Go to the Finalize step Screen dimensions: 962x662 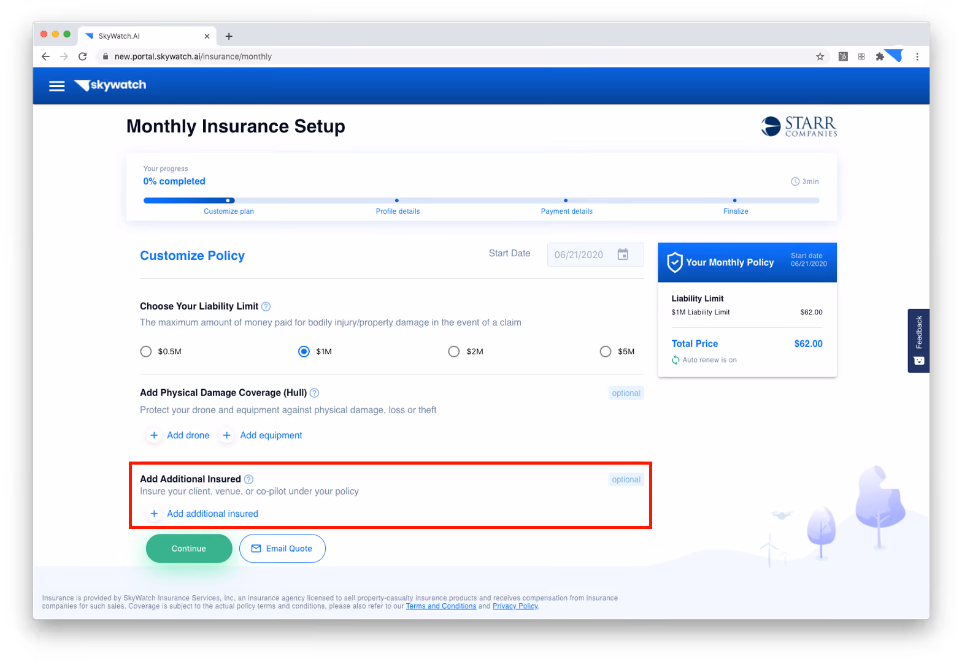pos(736,211)
